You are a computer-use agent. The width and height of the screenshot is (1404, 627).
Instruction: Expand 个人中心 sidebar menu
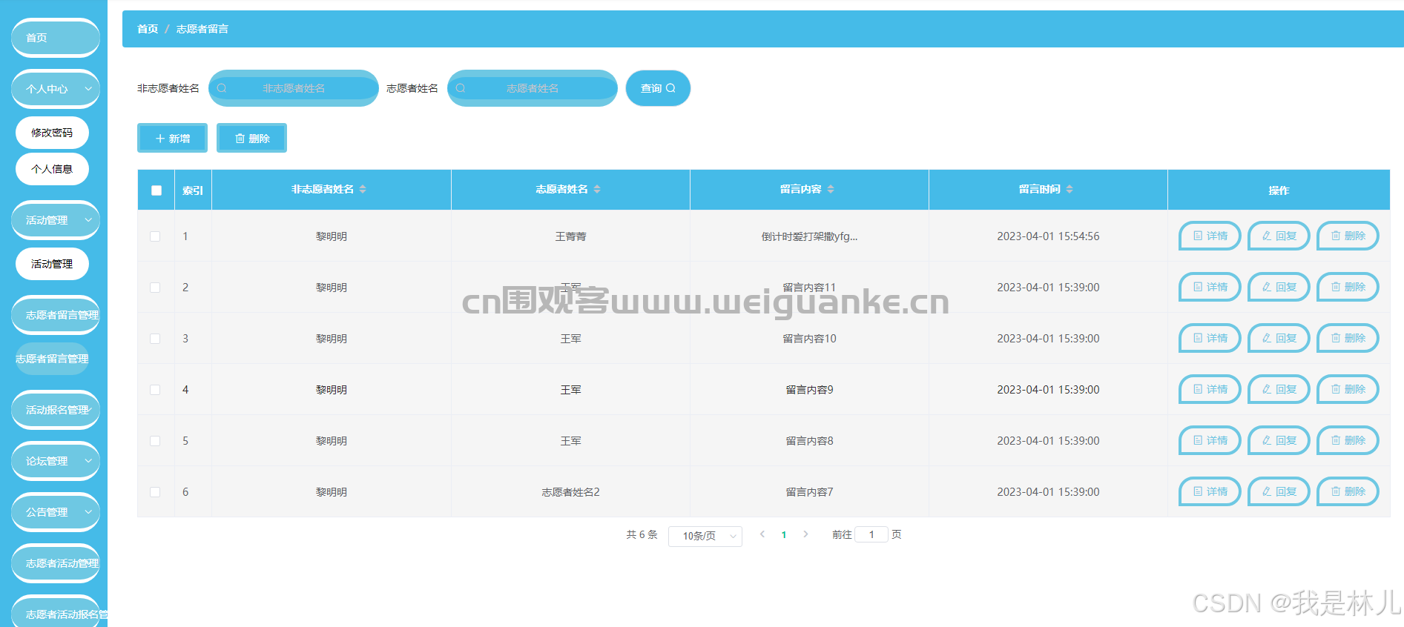pyautogui.click(x=56, y=89)
